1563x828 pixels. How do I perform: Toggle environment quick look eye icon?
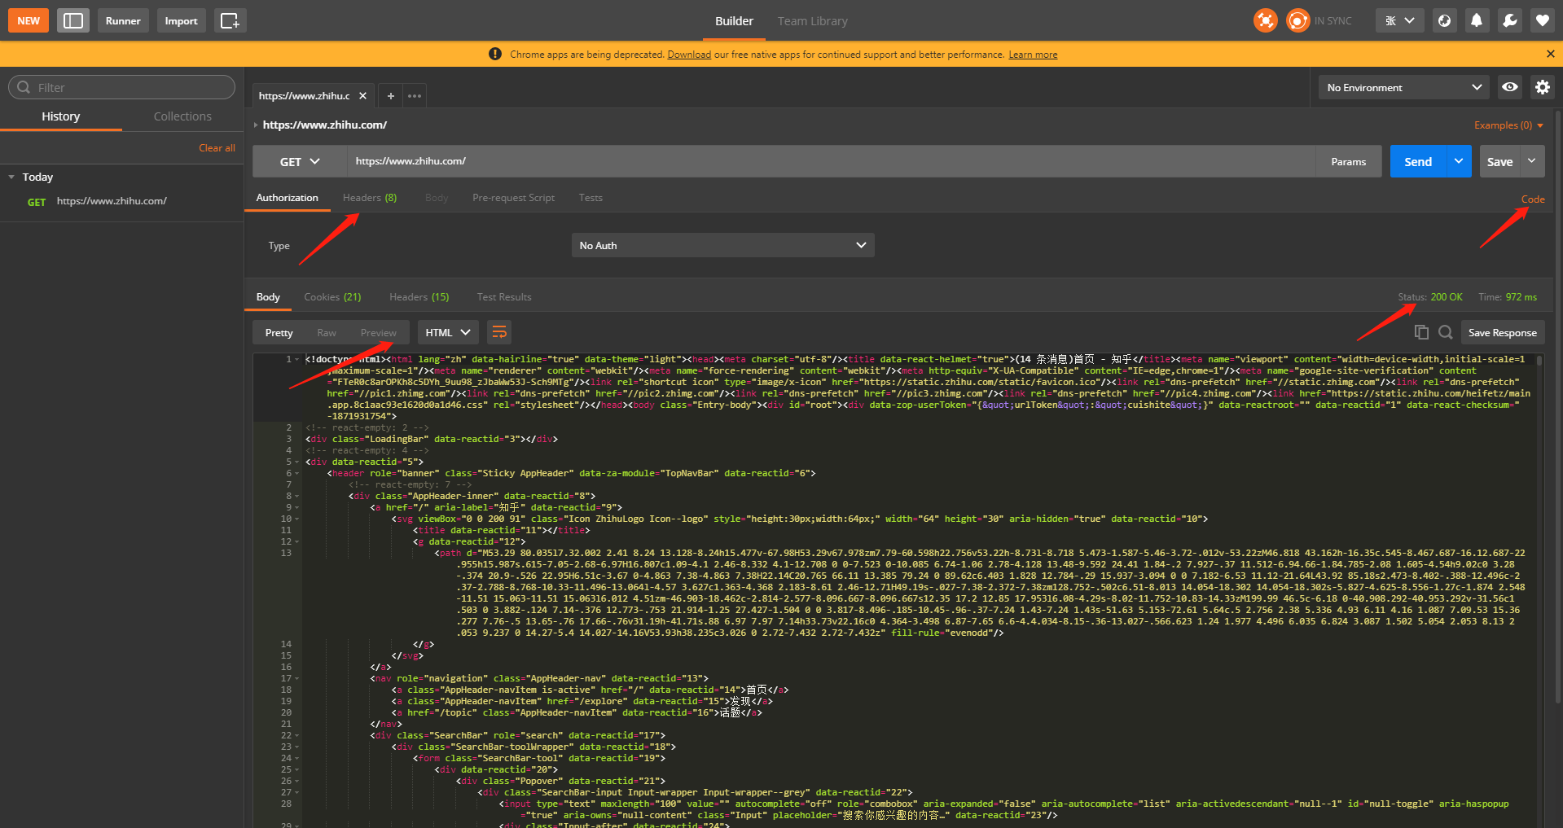(1509, 87)
